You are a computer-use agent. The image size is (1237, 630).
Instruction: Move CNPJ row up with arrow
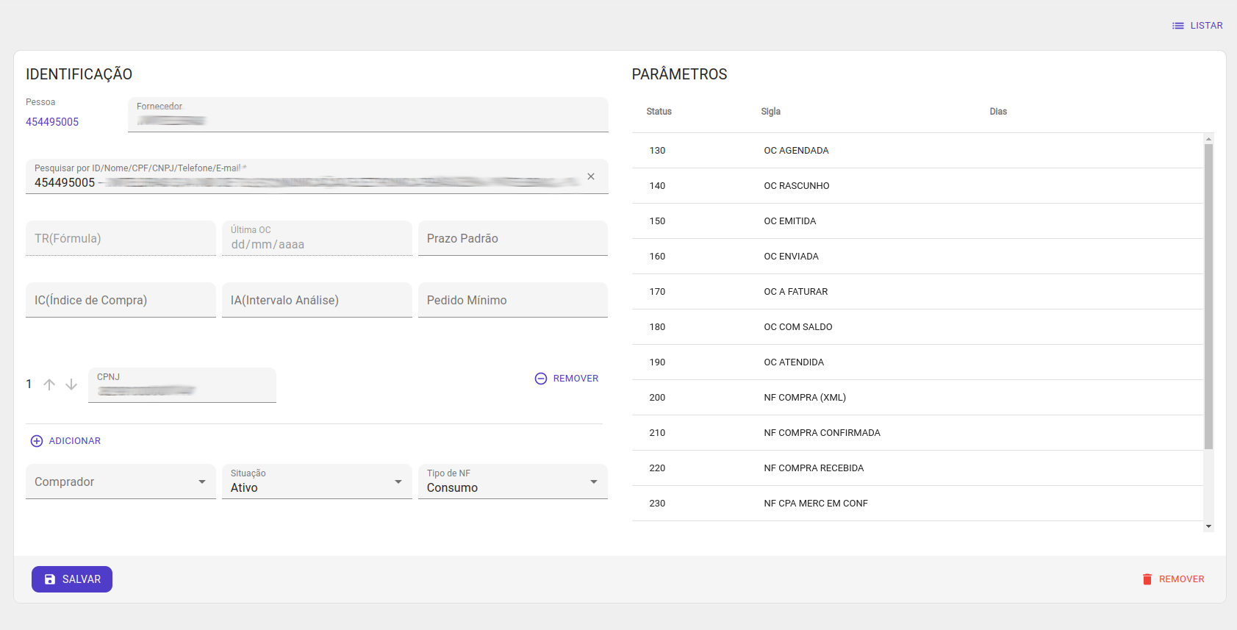point(49,384)
